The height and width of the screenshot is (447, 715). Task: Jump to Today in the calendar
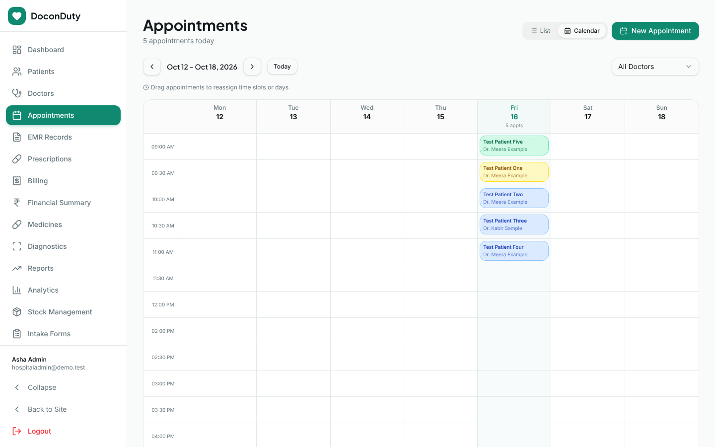click(x=282, y=67)
